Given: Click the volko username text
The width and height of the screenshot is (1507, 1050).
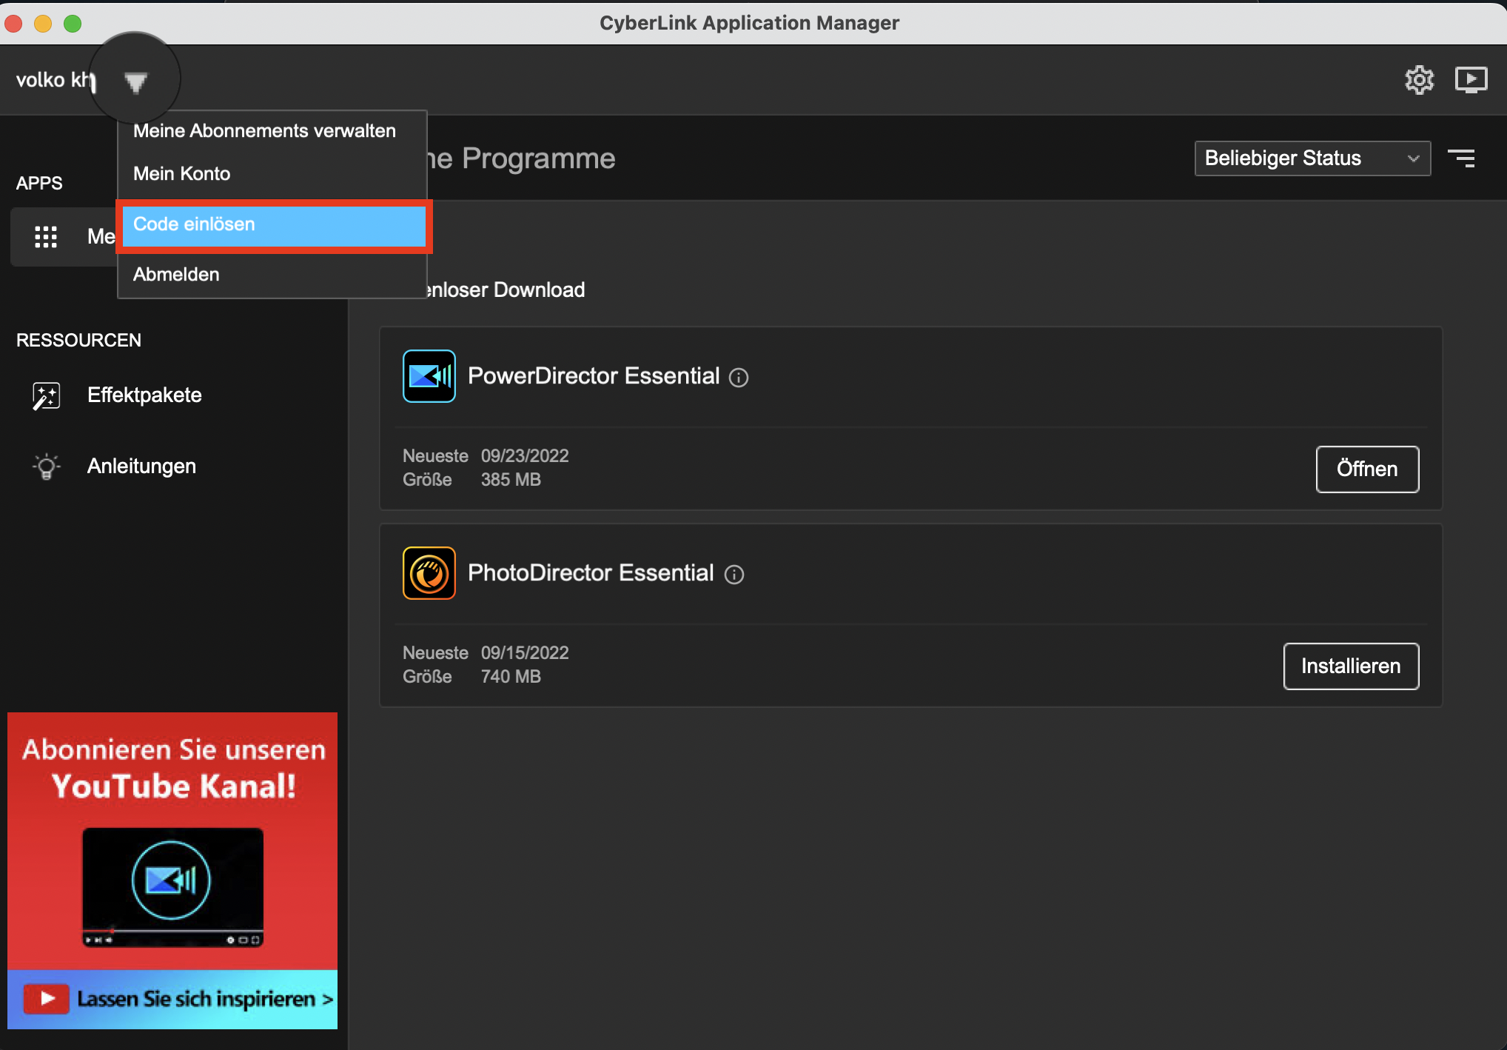Looking at the screenshot, I should (55, 80).
